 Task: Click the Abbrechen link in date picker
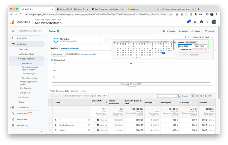tap(194, 55)
